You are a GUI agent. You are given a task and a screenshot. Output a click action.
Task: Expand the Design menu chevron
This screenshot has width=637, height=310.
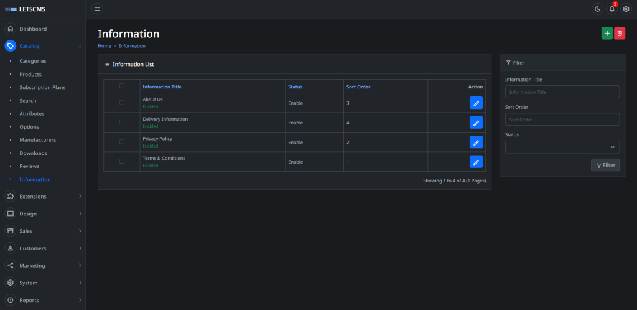point(80,214)
